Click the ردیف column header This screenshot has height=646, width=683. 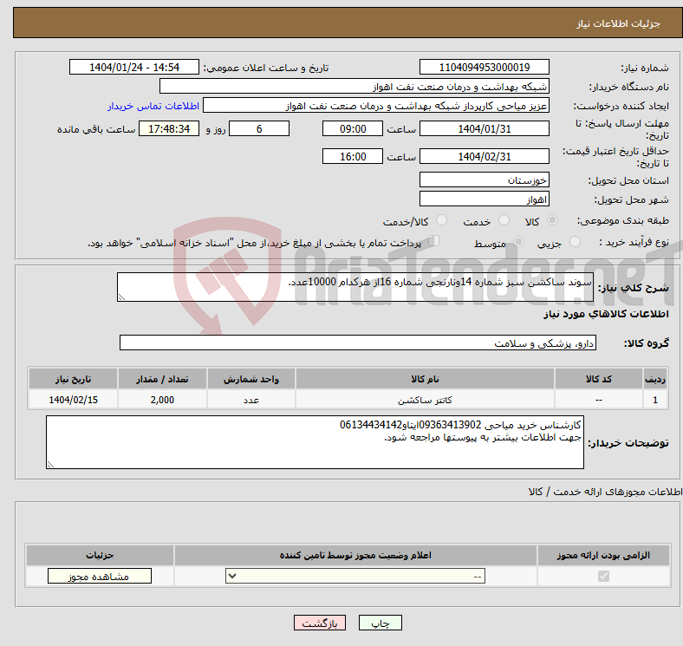pos(655,379)
